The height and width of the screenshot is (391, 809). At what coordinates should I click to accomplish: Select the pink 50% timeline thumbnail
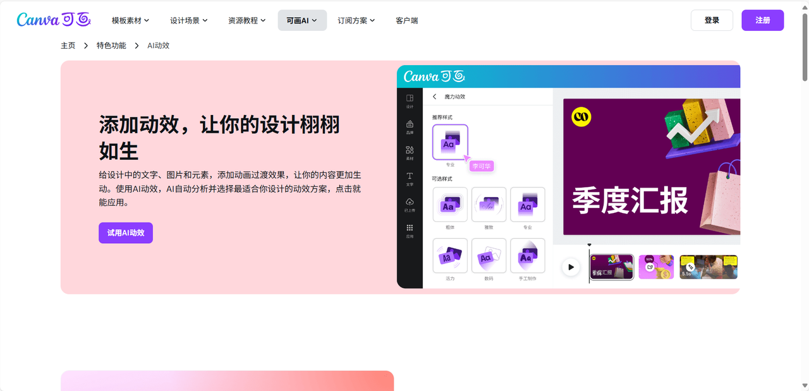point(656,267)
